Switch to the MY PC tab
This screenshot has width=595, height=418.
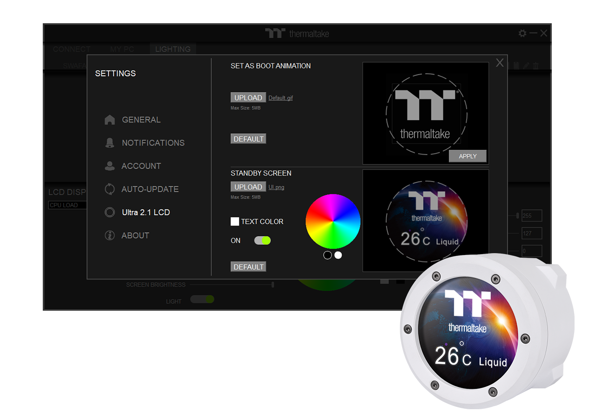[x=123, y=49]
